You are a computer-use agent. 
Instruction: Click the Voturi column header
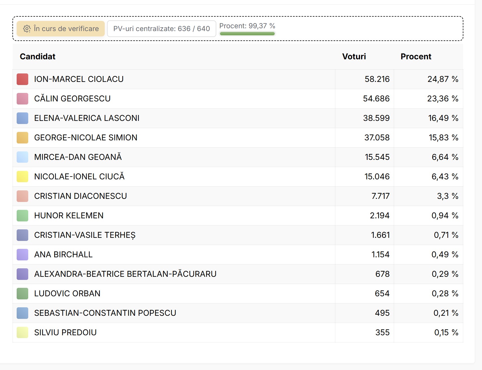point(354,56)
